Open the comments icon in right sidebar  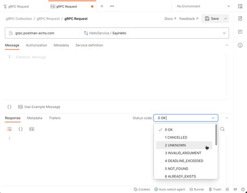(240, 32)
